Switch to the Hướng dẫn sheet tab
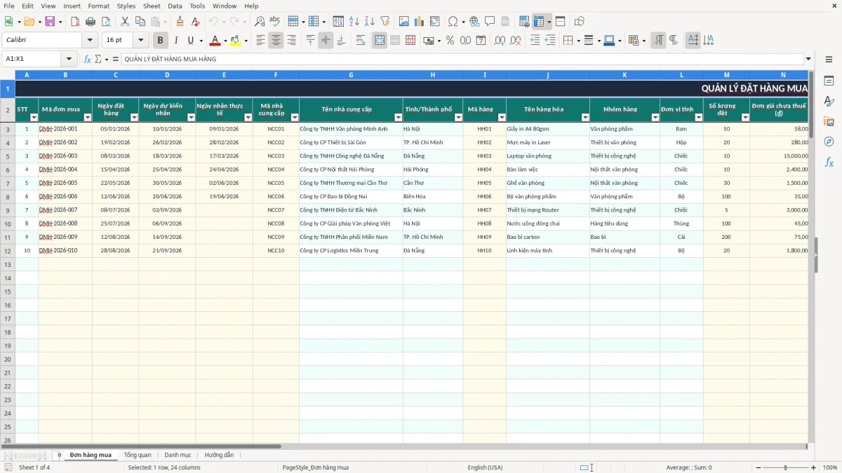The image size is (842, 473). [219, 455]
